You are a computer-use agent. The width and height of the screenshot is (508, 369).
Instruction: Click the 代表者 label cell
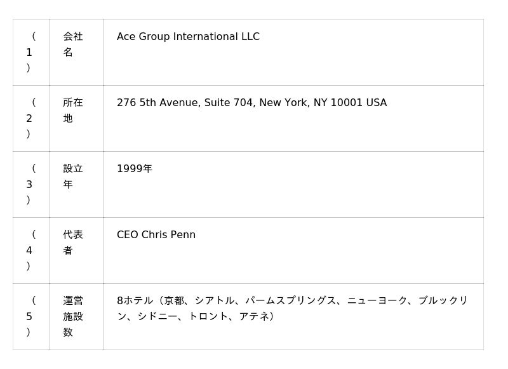pos(73,243)
